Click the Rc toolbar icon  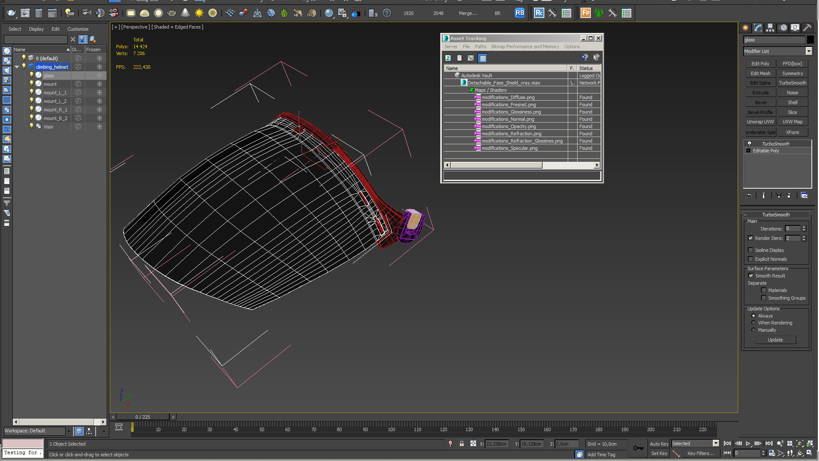(539, 13)
